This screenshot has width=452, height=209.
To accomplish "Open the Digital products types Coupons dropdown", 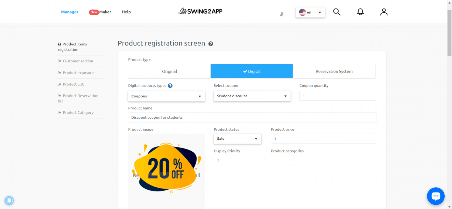I will pos(166,96).
